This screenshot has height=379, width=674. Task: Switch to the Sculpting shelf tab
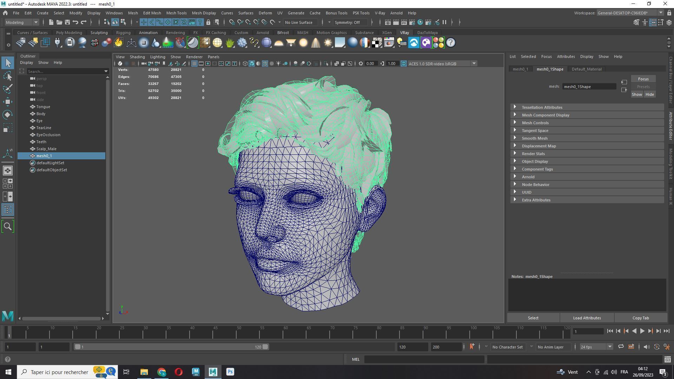pos(99,33)
